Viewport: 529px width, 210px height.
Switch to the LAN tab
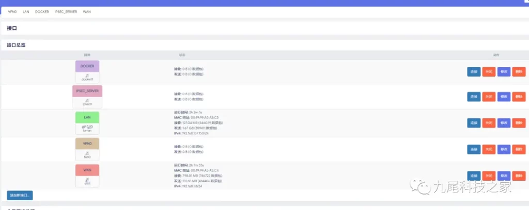click(26, 11)
